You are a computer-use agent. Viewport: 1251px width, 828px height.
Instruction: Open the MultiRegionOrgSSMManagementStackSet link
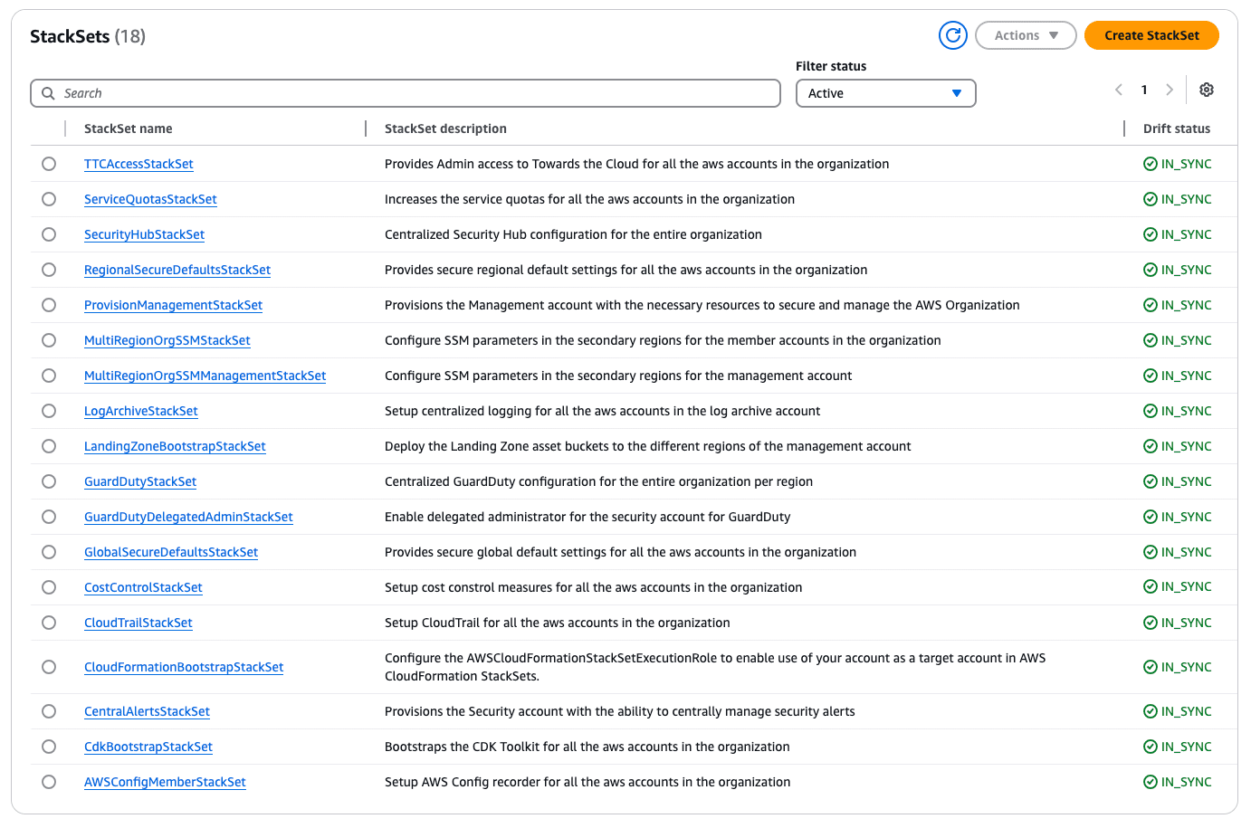coord(205,376)
